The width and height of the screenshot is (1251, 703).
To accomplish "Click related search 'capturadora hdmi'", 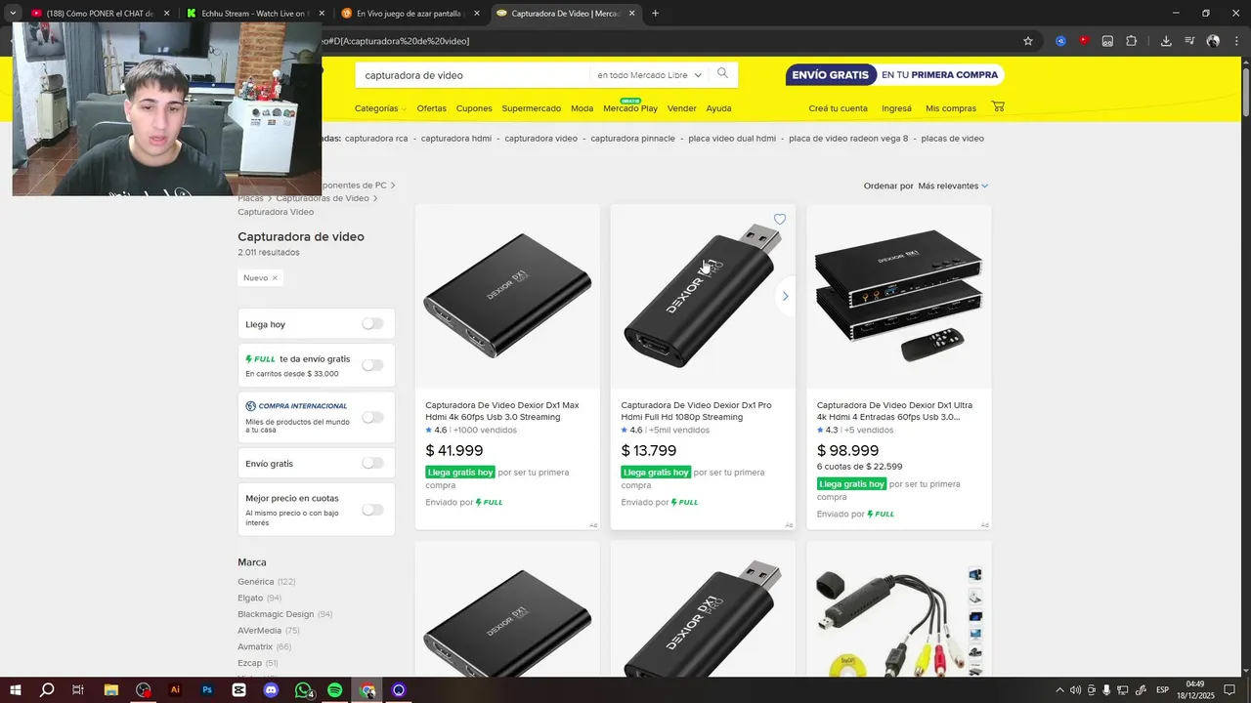I will [x=456, y=139].
